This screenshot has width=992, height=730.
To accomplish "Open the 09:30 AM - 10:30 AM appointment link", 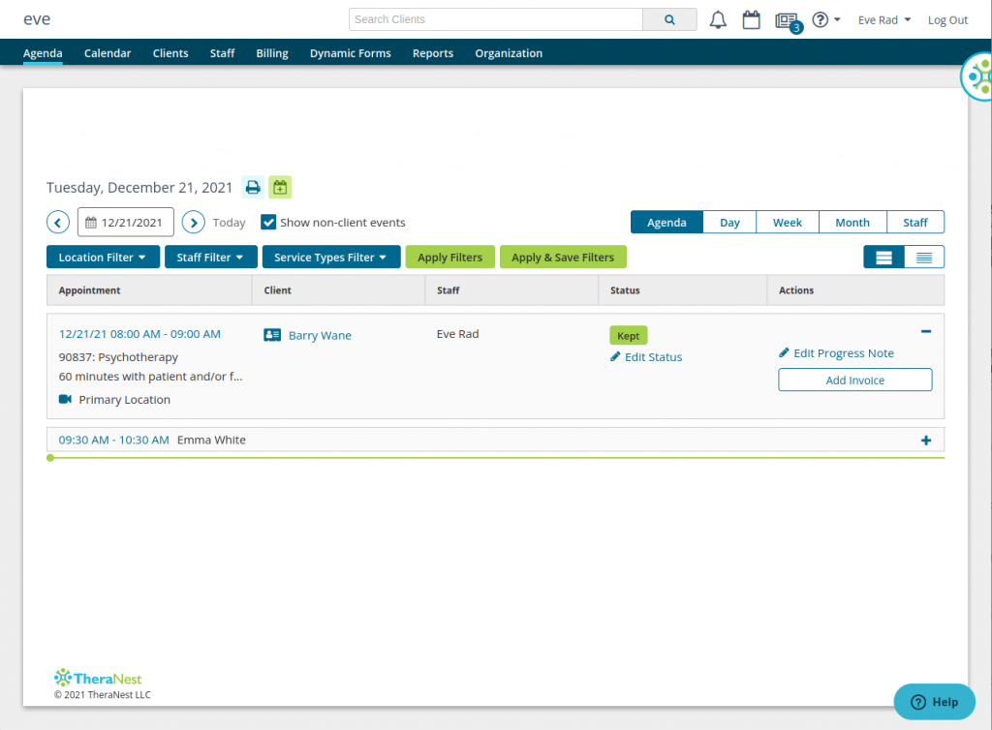I will point(114,440).
